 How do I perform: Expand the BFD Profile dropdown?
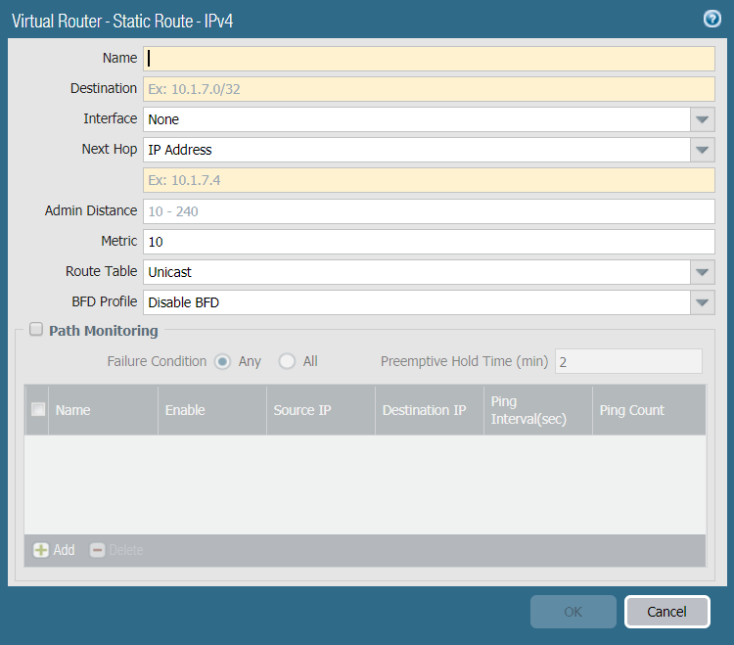tap(702, 302)
